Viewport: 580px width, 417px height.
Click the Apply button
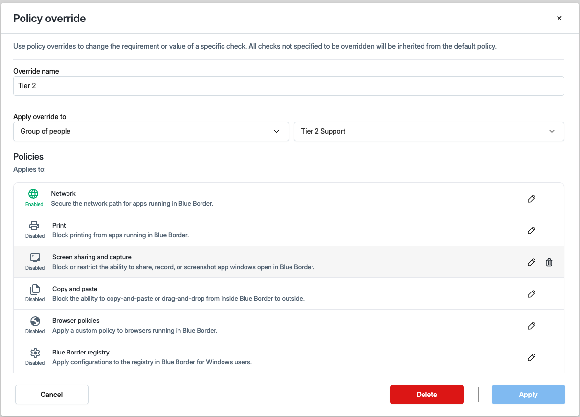[x=528, y=395]
